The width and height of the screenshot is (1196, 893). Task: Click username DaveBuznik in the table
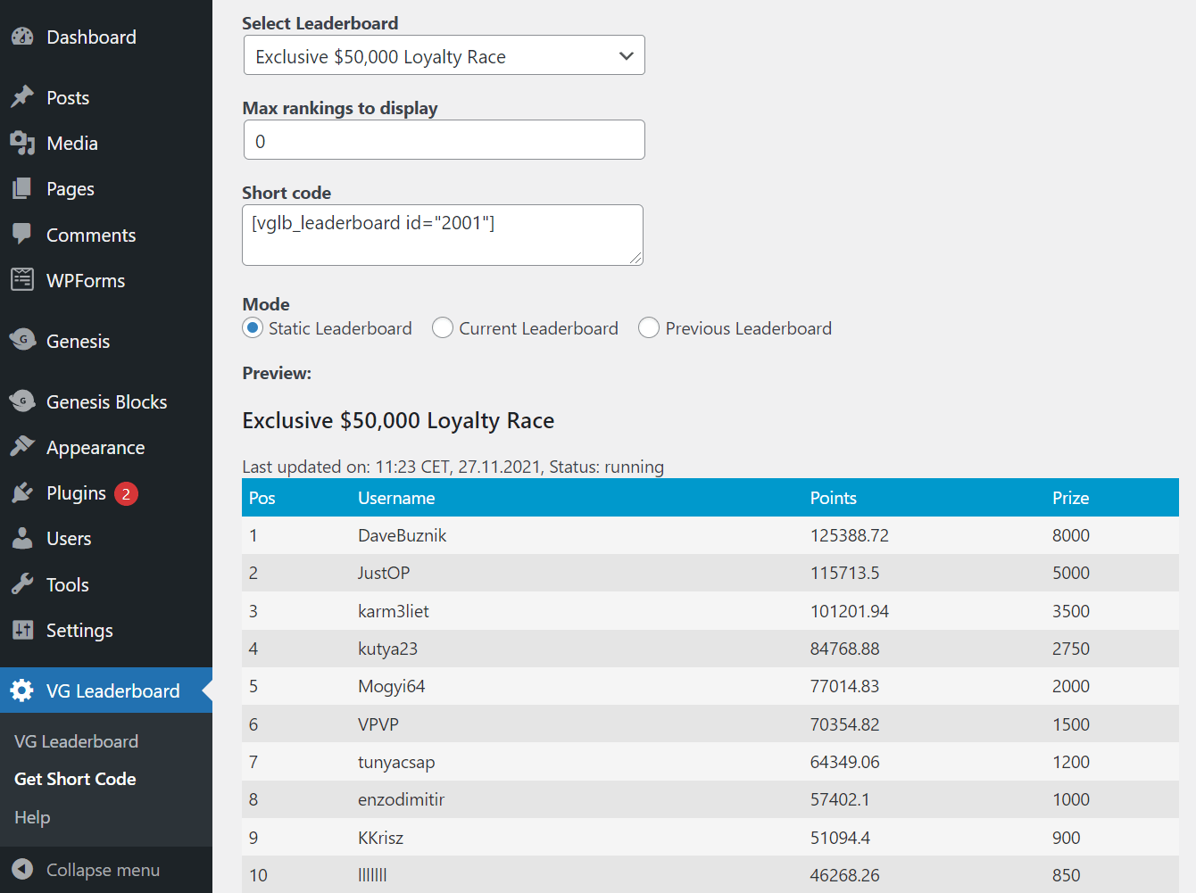(x=402, y=535)
